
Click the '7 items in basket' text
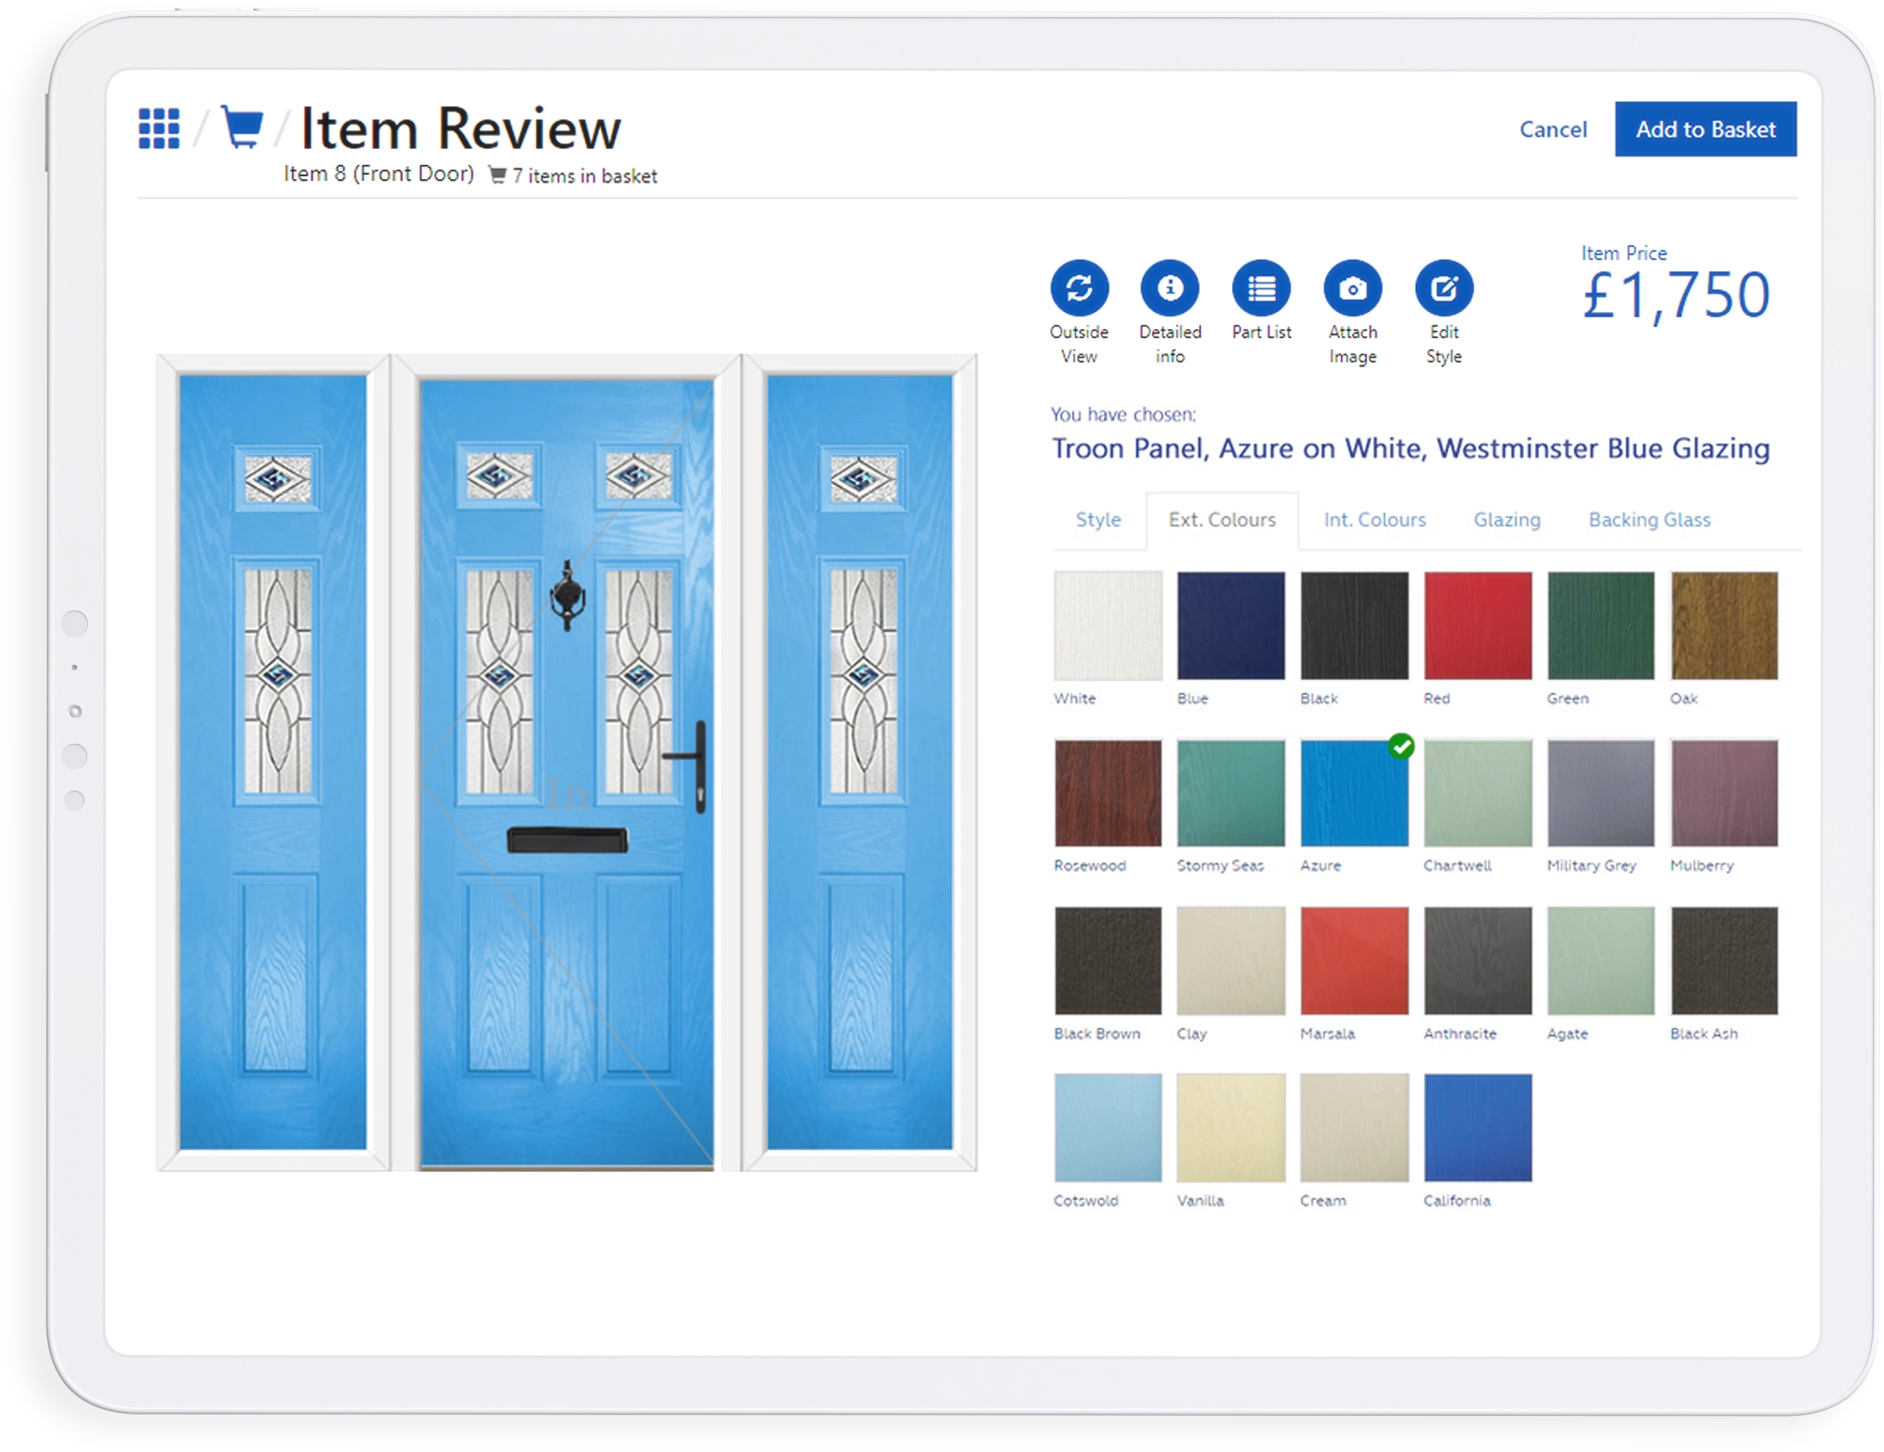(x=584, y=176)
